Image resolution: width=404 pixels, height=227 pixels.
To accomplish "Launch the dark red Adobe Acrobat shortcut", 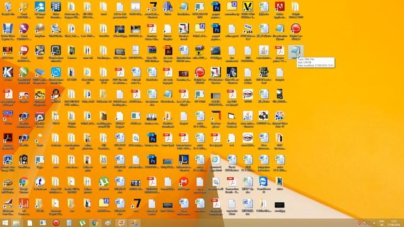I will tap(8, 139).
